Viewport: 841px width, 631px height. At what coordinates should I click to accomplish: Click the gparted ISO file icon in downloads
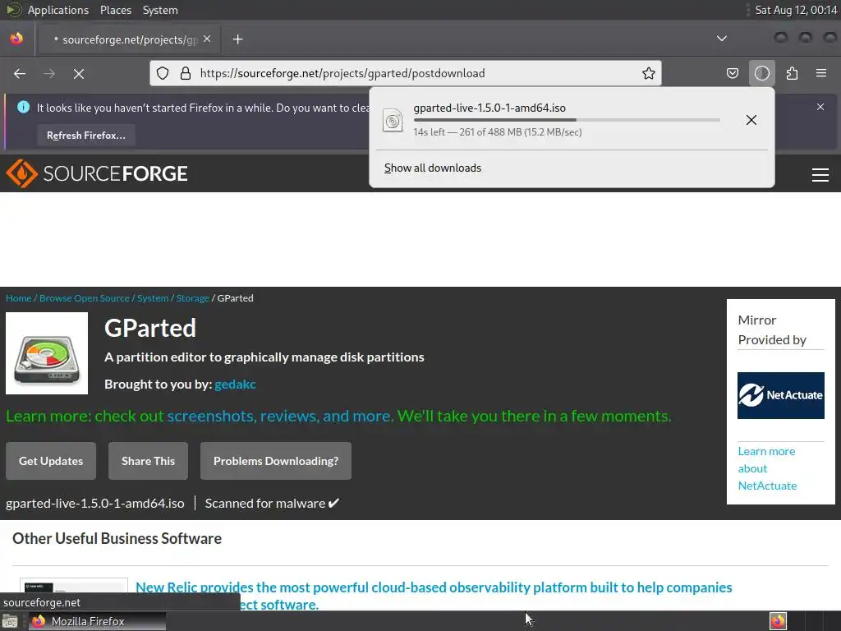[x=393, y=120]
